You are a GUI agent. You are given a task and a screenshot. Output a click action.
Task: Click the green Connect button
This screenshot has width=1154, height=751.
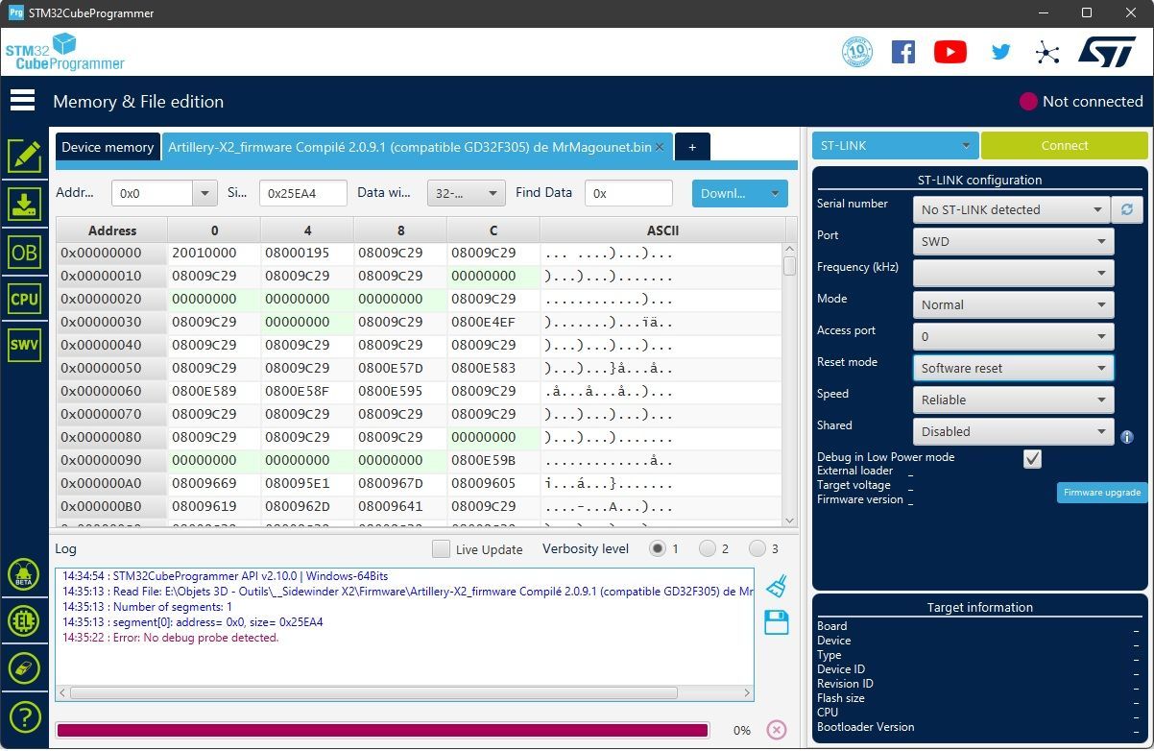tap(1064, 145)
